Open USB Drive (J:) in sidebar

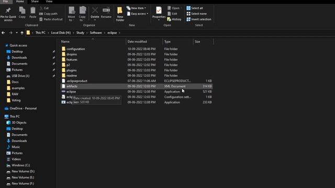pos(20,76)
